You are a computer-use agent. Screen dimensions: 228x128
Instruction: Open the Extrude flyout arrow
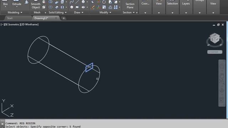tap(17, 7)
